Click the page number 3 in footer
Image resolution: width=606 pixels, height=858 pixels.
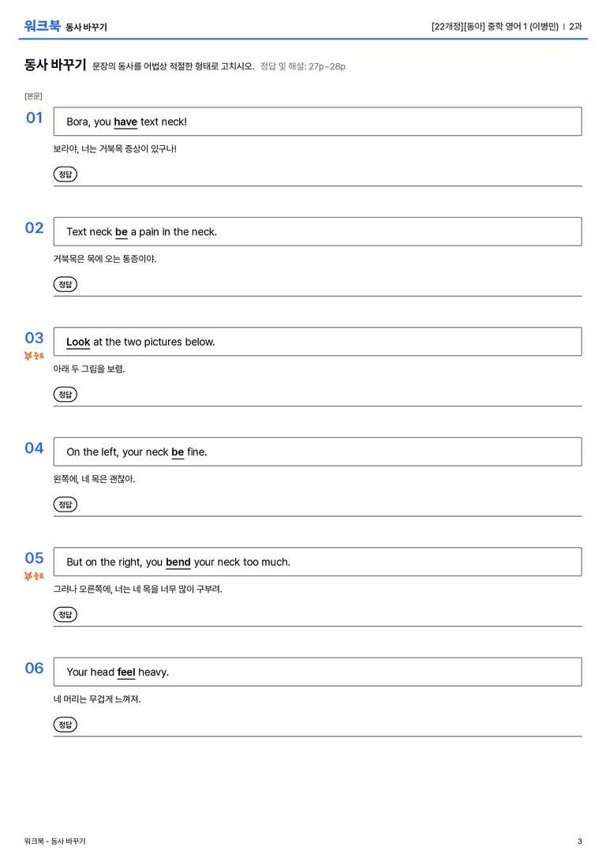[580, 841]
